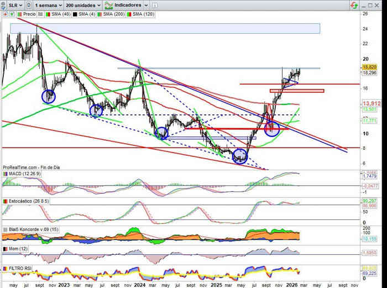Viewport: 387px width, 288px height.
Task: Open the Estocástico (26 8 5) panel label
Action: [x=28, y=201]
